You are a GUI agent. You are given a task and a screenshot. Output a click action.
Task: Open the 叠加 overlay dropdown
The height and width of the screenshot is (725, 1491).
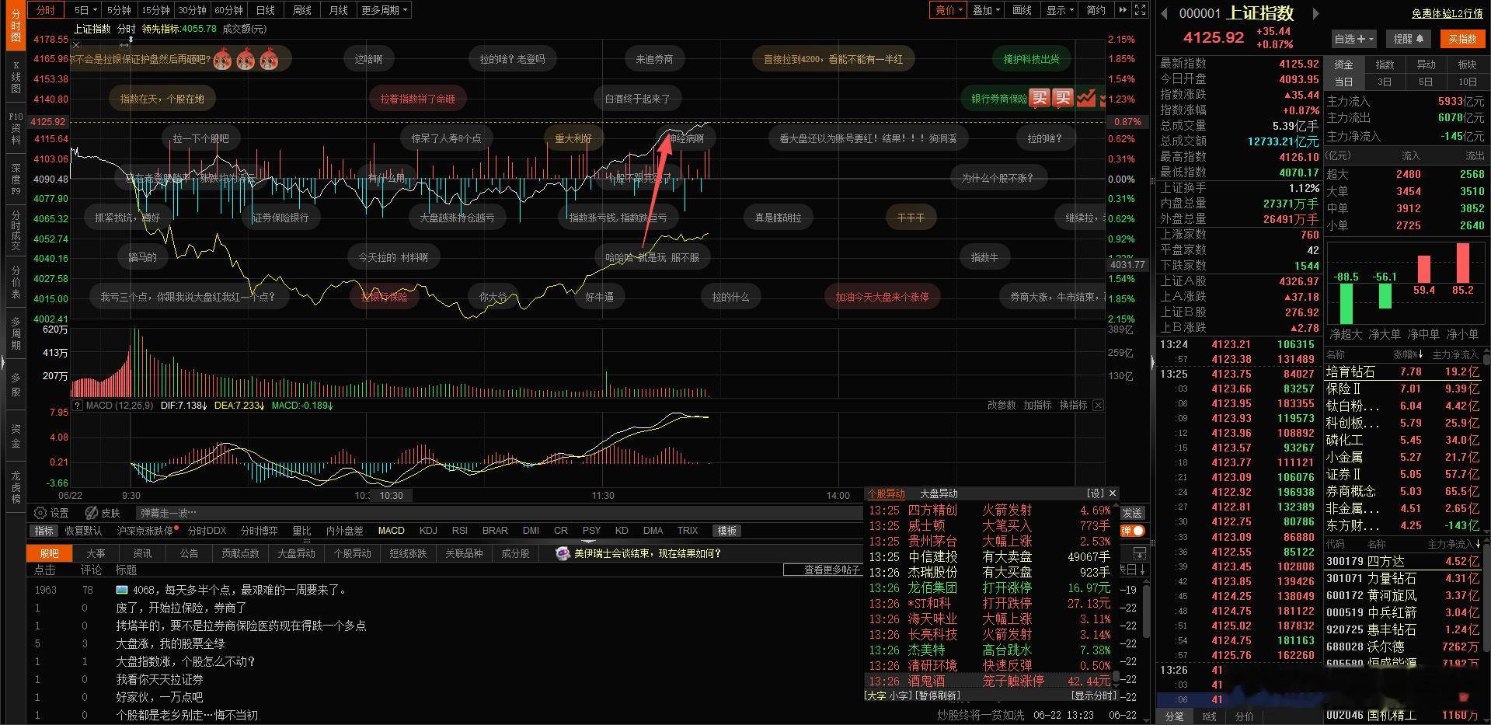pyautogui.click(x=986, y=10)
